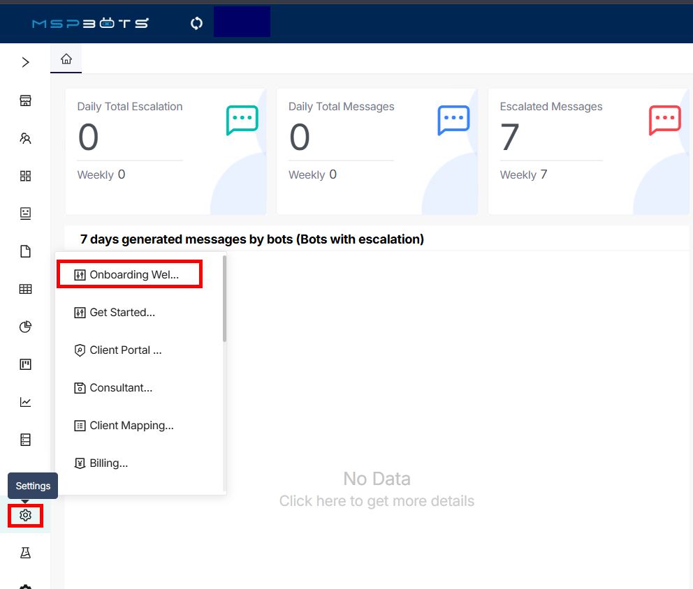Select the document icon in sidebar
The height and width of the screenshot is (589, 693).
tap(25, 251)
